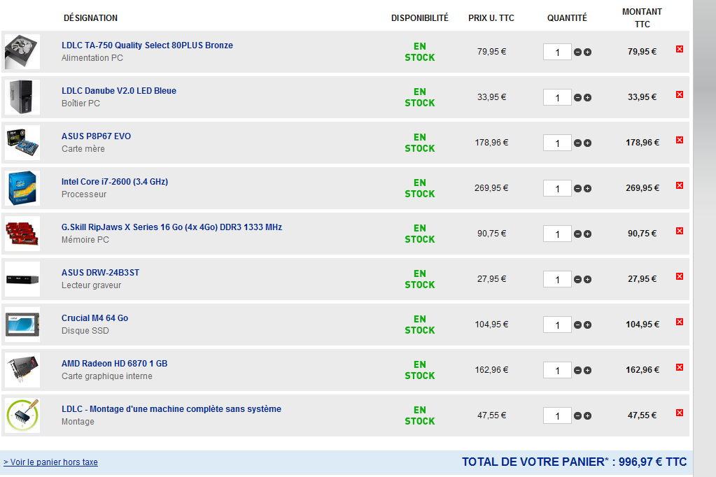Image resolution: width=716 pixels, height=477 pixels.
Task: Click the QUANTITÉ column header
Action: tap(567, 18)
